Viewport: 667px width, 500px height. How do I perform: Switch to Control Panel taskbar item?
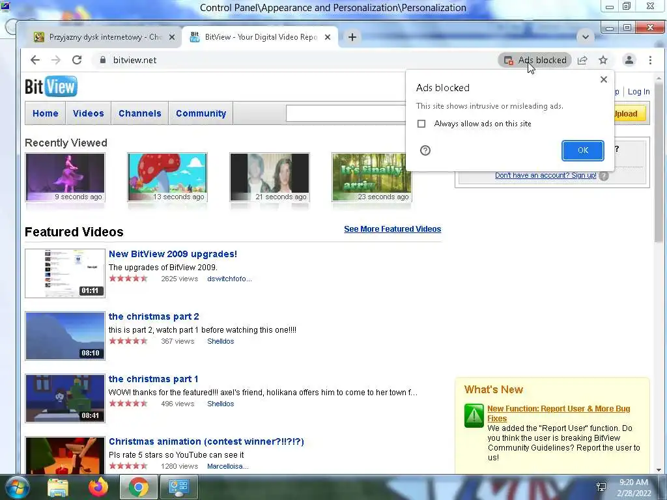(x=178, y=487)
